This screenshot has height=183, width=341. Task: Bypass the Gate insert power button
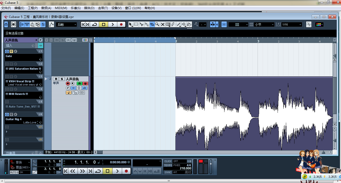7,51
